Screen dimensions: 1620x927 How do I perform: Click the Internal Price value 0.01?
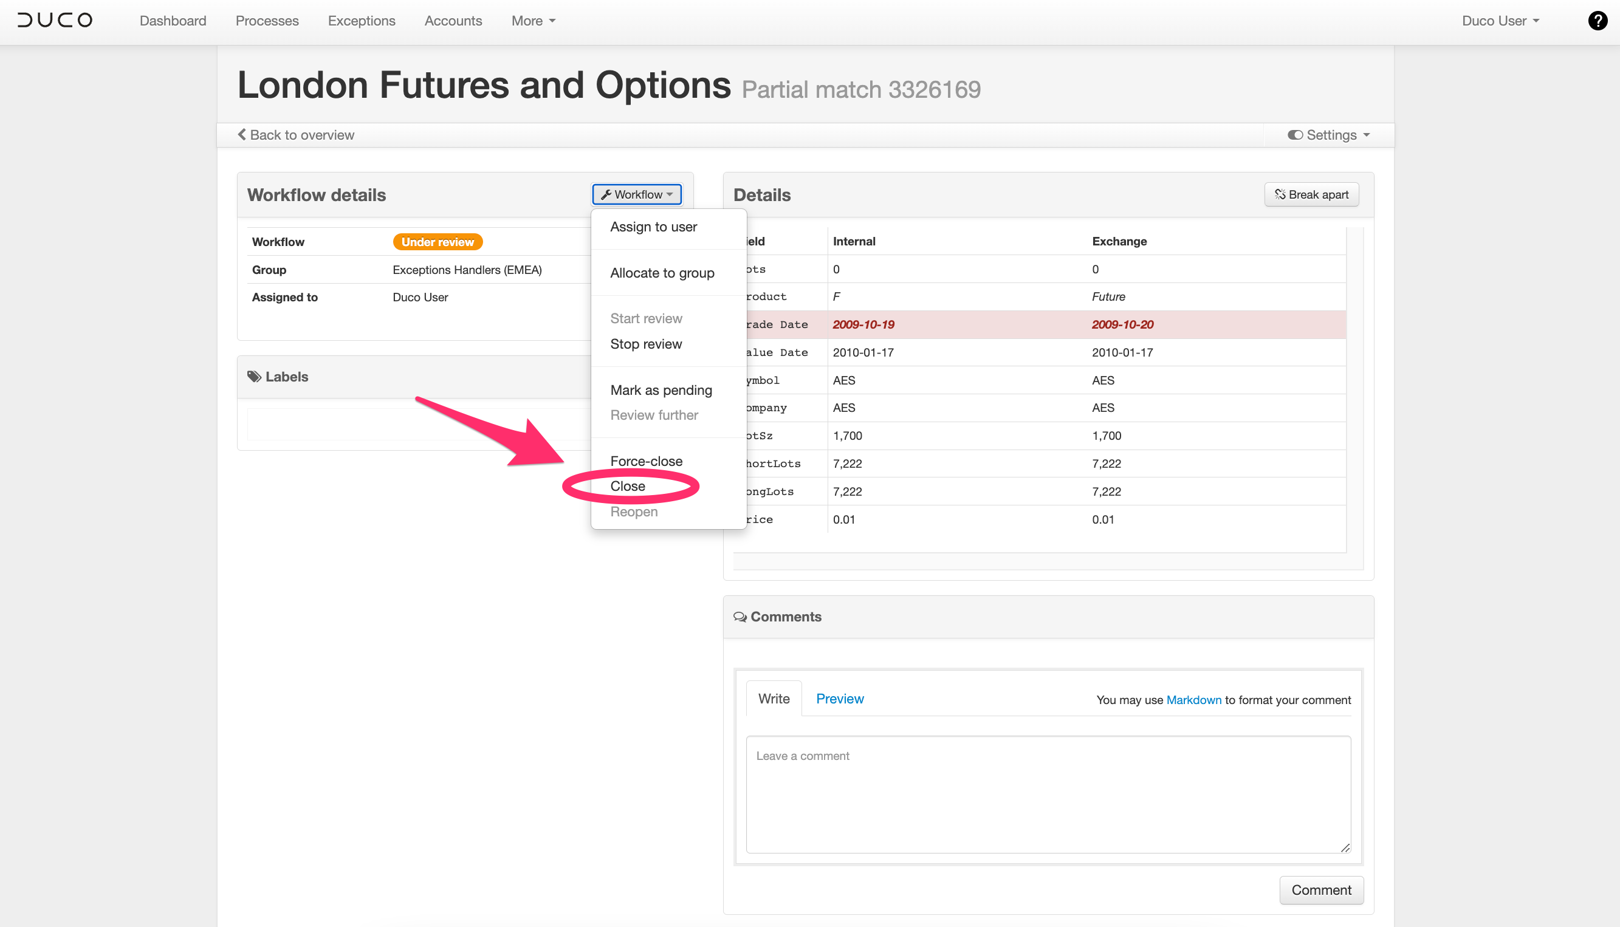point(844,519)
